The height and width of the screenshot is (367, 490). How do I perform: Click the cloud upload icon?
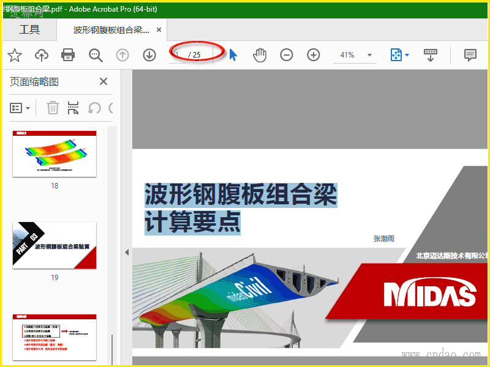pos(42,55)
